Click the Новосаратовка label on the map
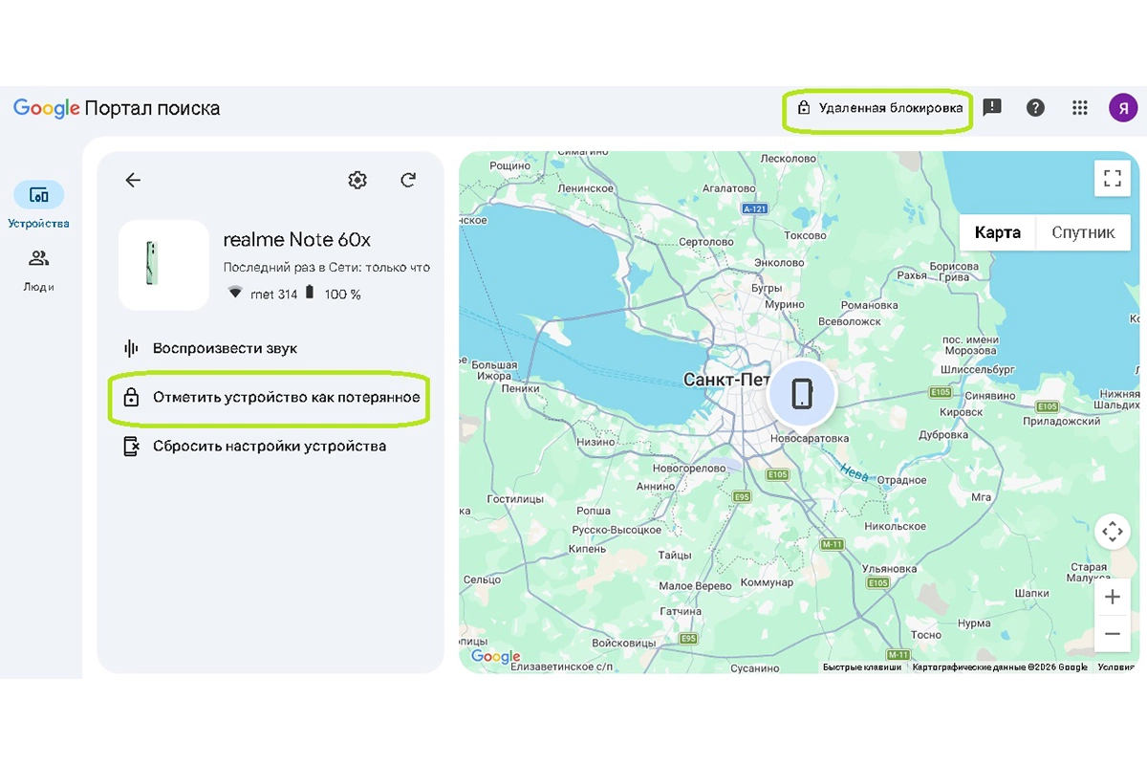This screenshot has height=765, width=1147. pos(810,439)
